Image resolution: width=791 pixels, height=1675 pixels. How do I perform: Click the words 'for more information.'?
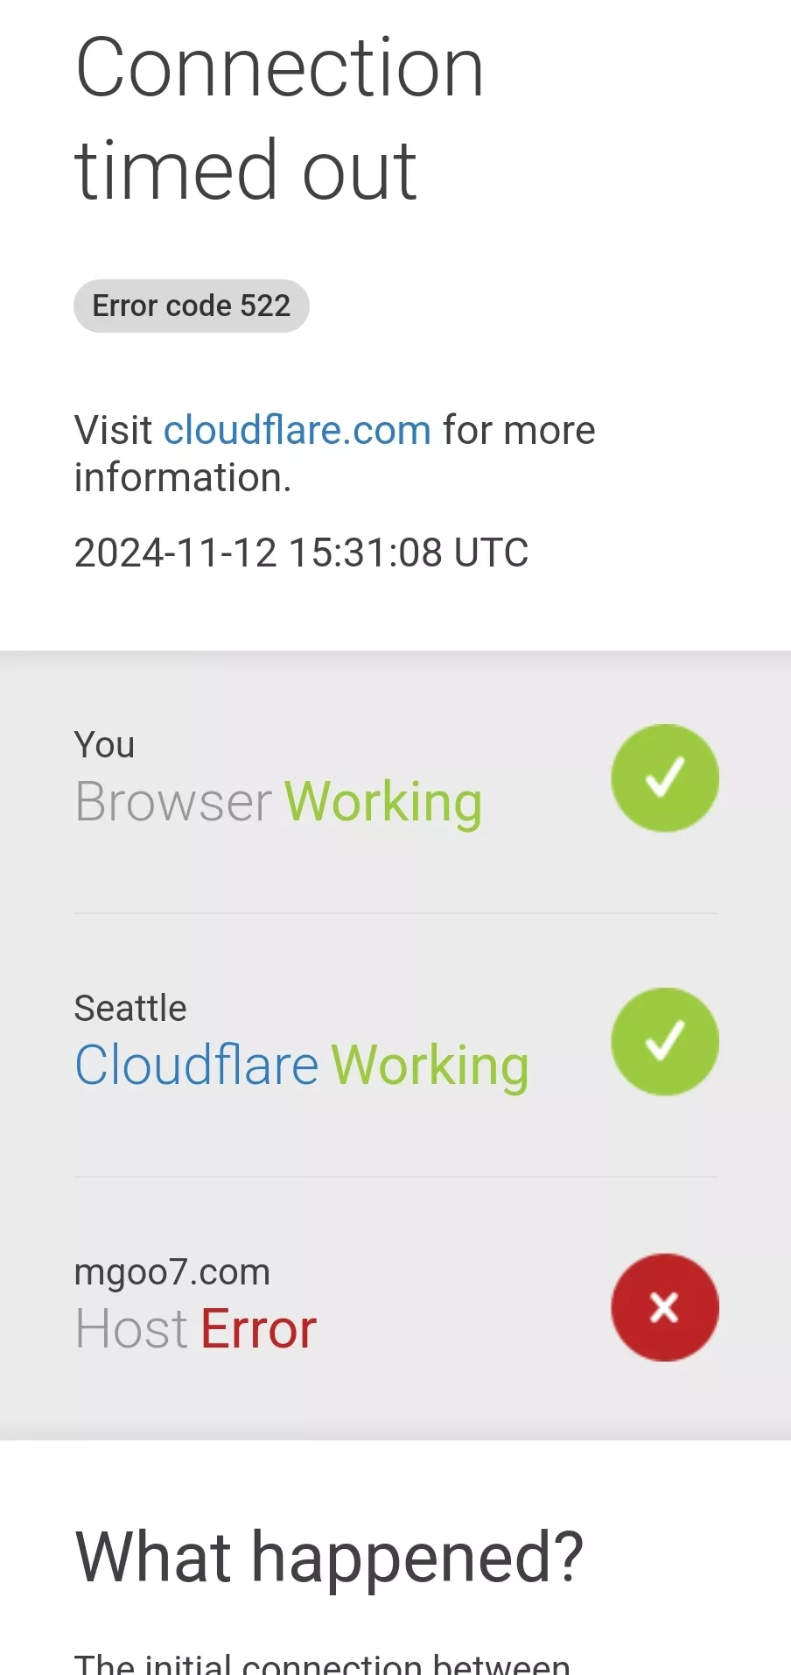pos(335,454)
